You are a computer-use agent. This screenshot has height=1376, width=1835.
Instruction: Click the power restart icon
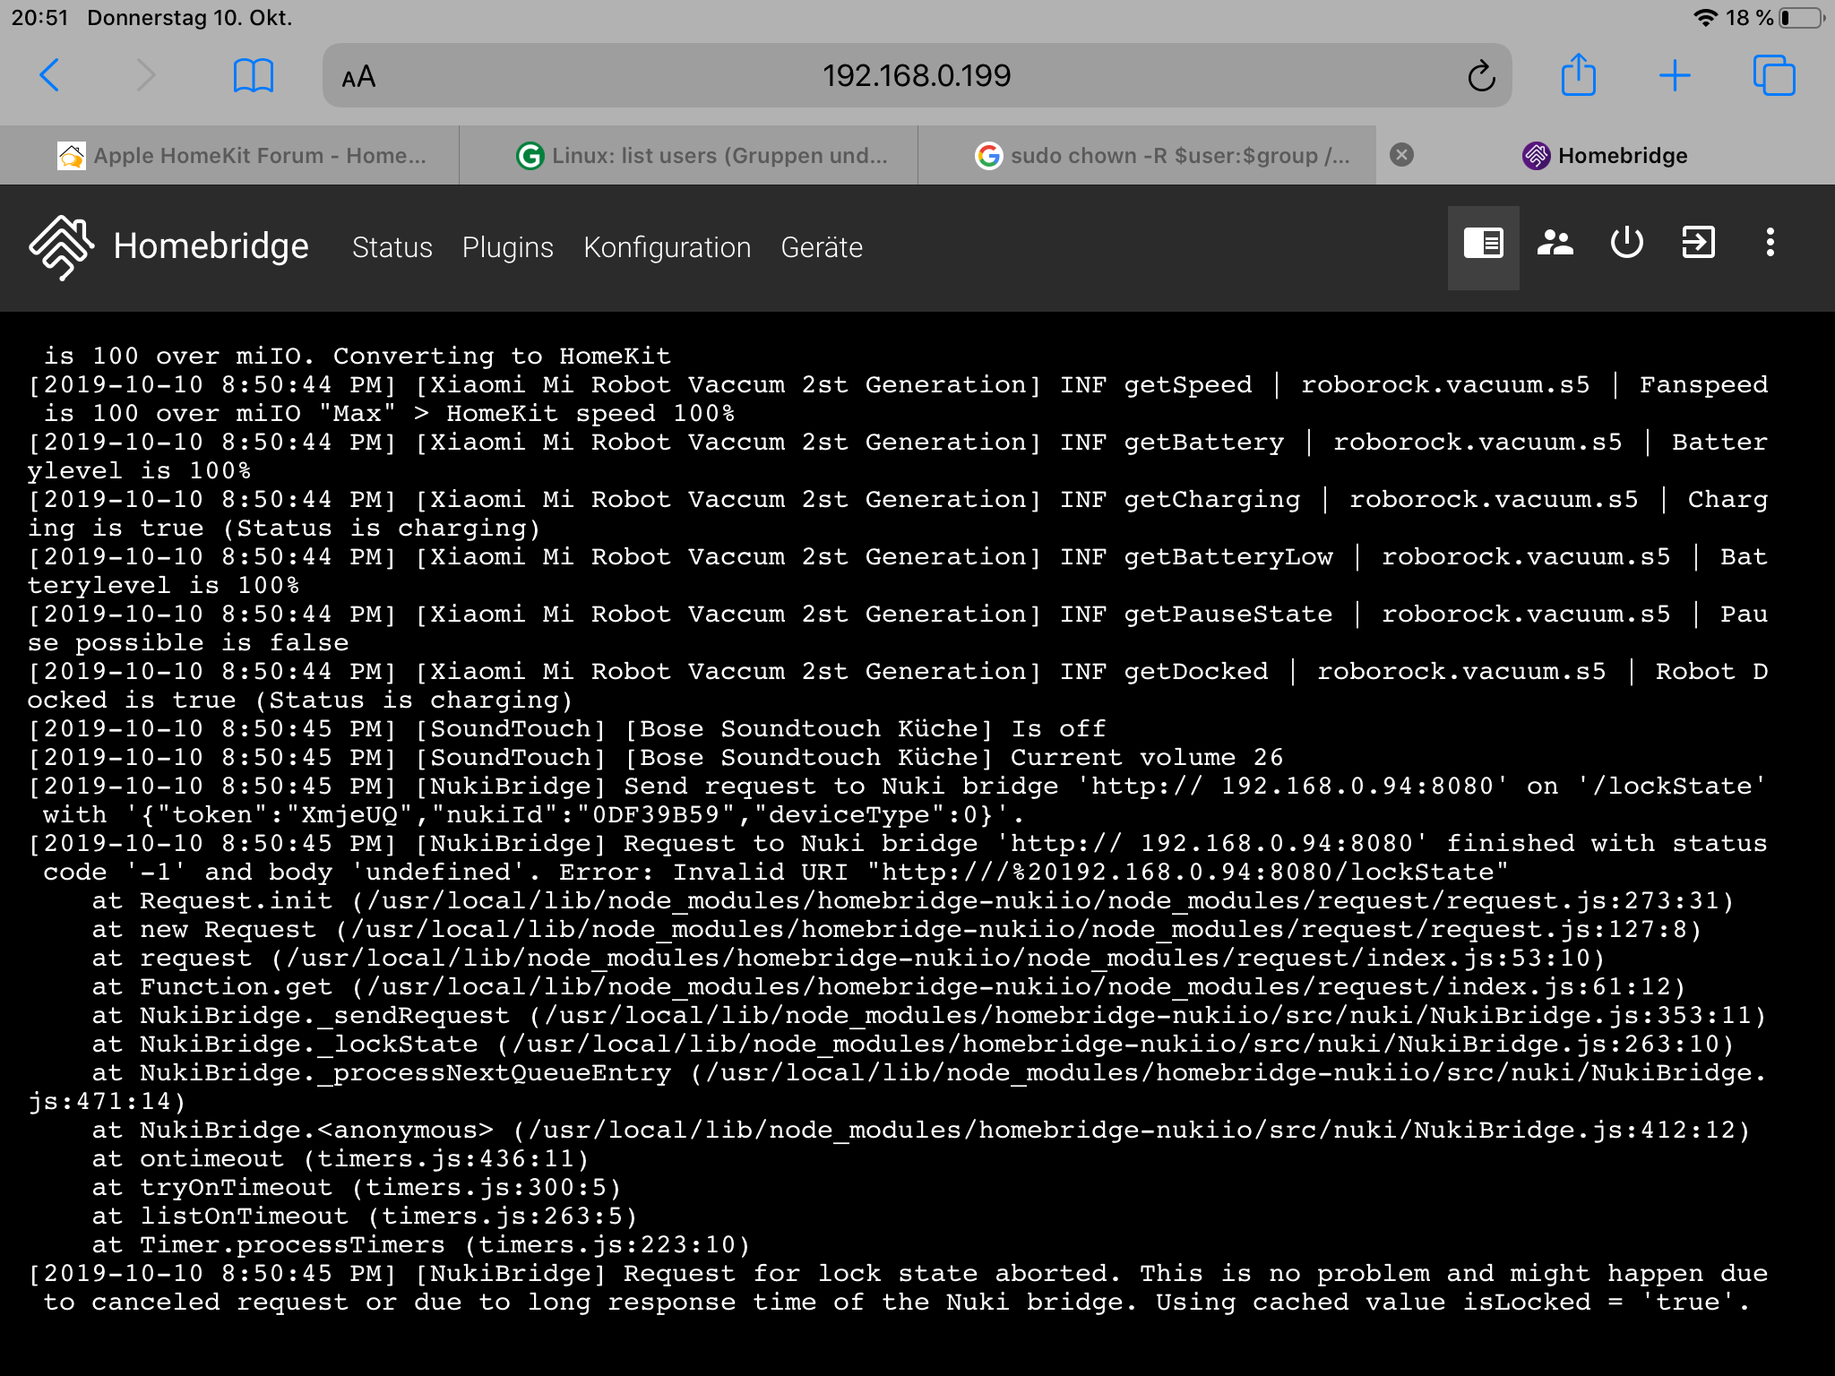pos(1626,244)
